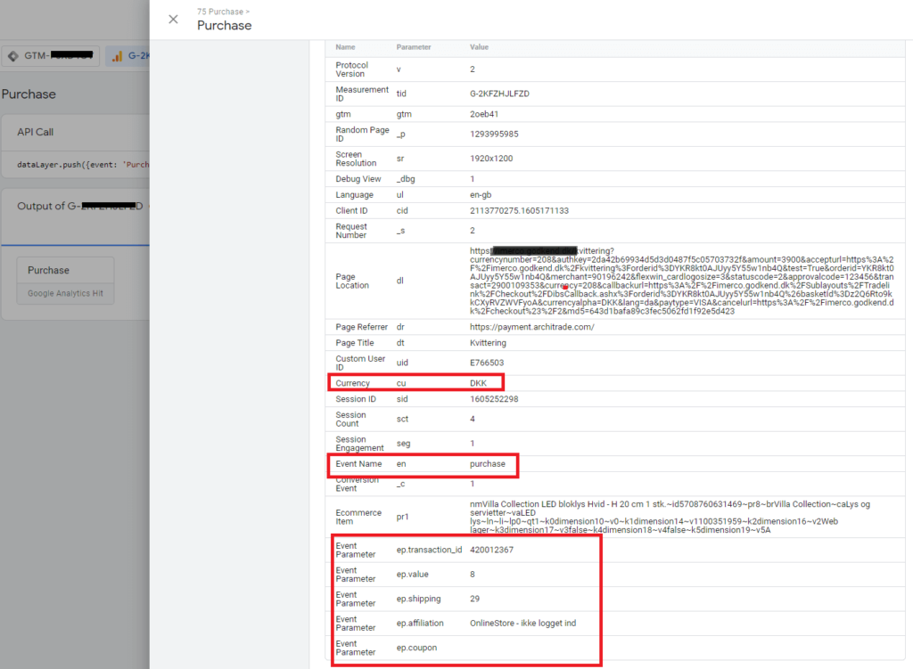
Task: Click the Name column header
Action: click(345, 47)
